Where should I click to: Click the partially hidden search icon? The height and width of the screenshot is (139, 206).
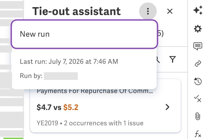tap(158, 59)
